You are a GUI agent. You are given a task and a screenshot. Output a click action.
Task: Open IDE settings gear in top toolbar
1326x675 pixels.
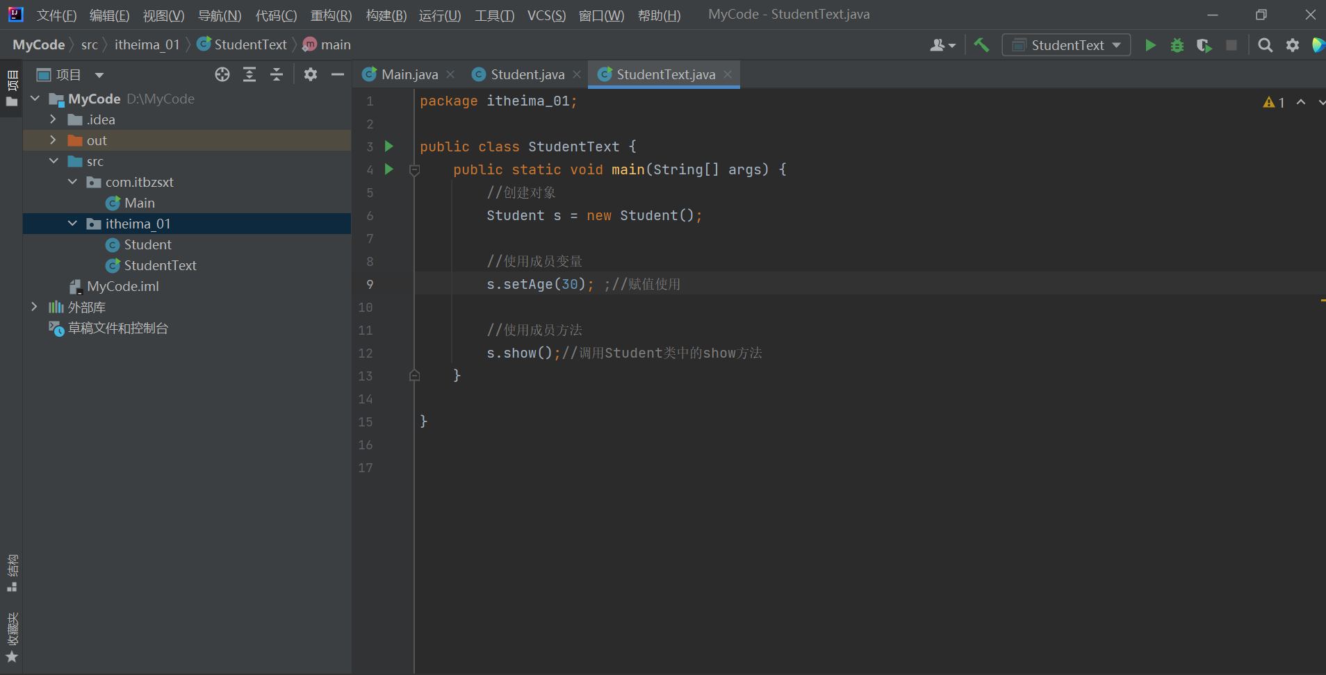coord(1293,45)
